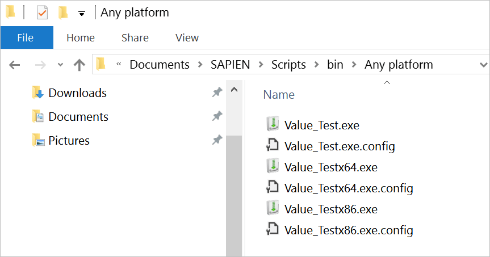Image resolution: width=490 pixels, height=257 pixels.
Task: Select the Value_Testx64.exe file icon
Action: tap(273, 166)
